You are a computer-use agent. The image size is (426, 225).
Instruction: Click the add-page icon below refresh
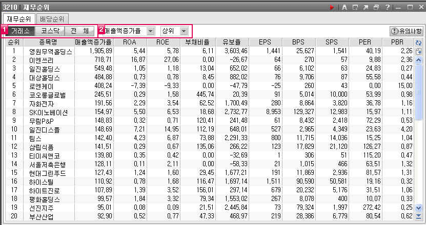418,51
